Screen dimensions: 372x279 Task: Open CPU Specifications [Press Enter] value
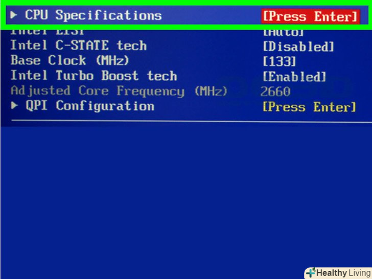(310, 16)
